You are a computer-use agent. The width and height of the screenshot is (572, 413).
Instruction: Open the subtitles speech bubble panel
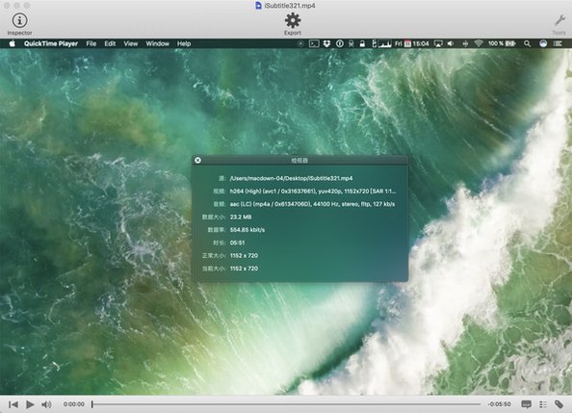526,404
